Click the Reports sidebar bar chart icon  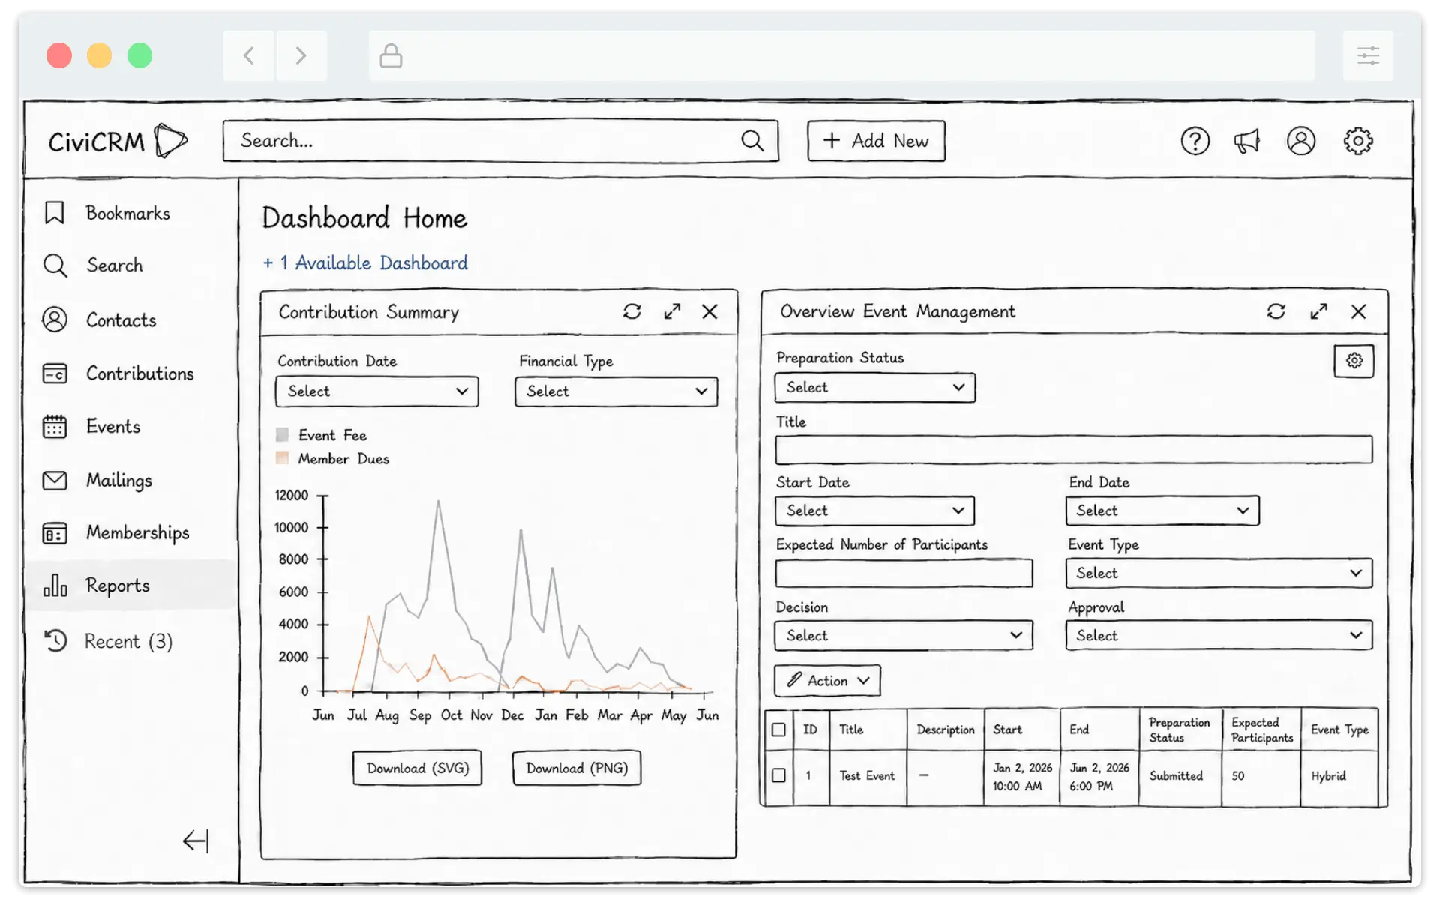(55, 585)
